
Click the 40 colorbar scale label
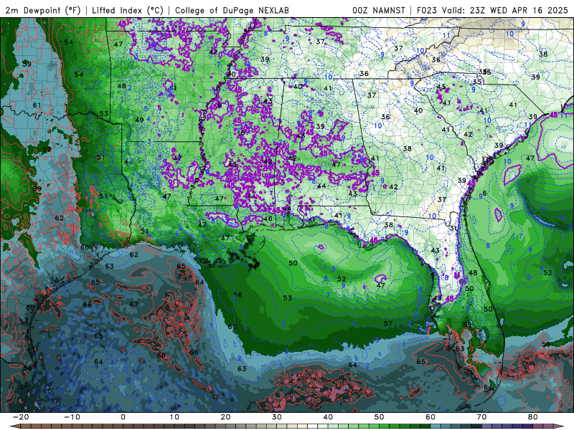pos(328,417)
